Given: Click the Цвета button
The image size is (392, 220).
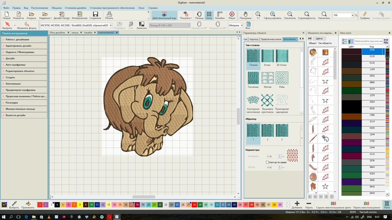Looking at the screenshot, I should point(319,38).
